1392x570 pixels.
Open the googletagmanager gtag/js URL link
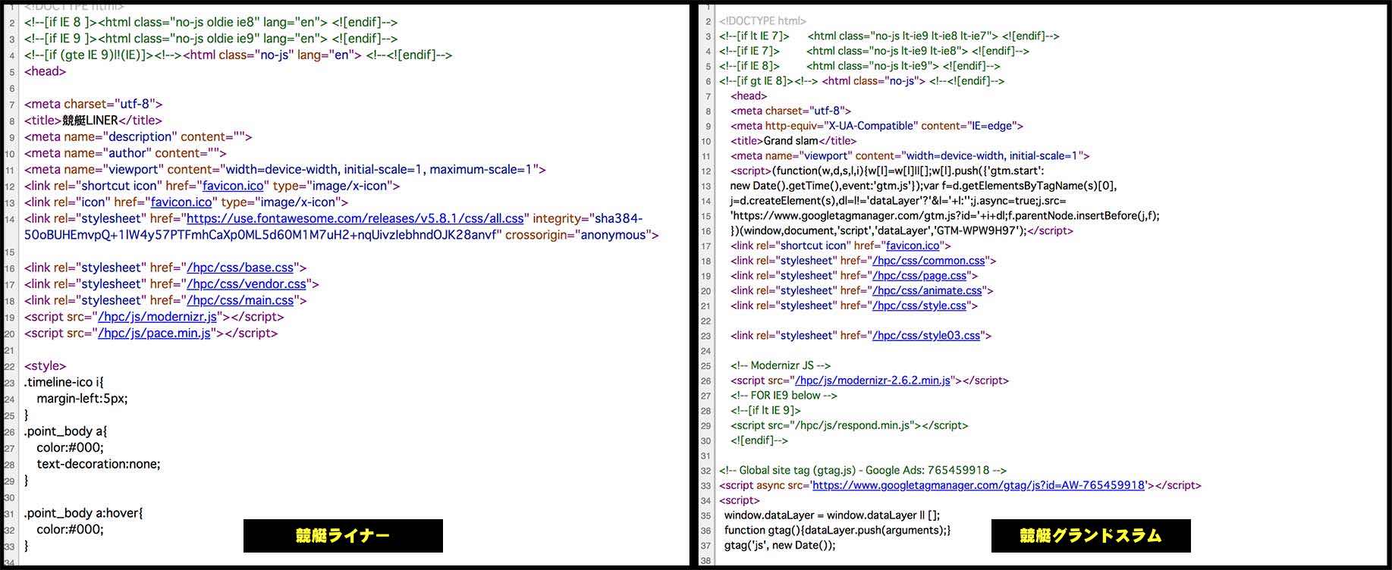978,485
